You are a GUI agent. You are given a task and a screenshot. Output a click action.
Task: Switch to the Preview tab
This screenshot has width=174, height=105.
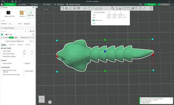click(x=22, y=4)
